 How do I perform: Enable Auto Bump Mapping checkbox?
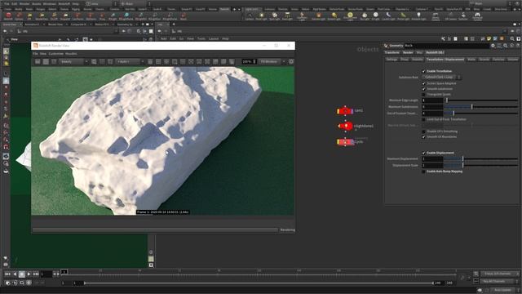423,171
